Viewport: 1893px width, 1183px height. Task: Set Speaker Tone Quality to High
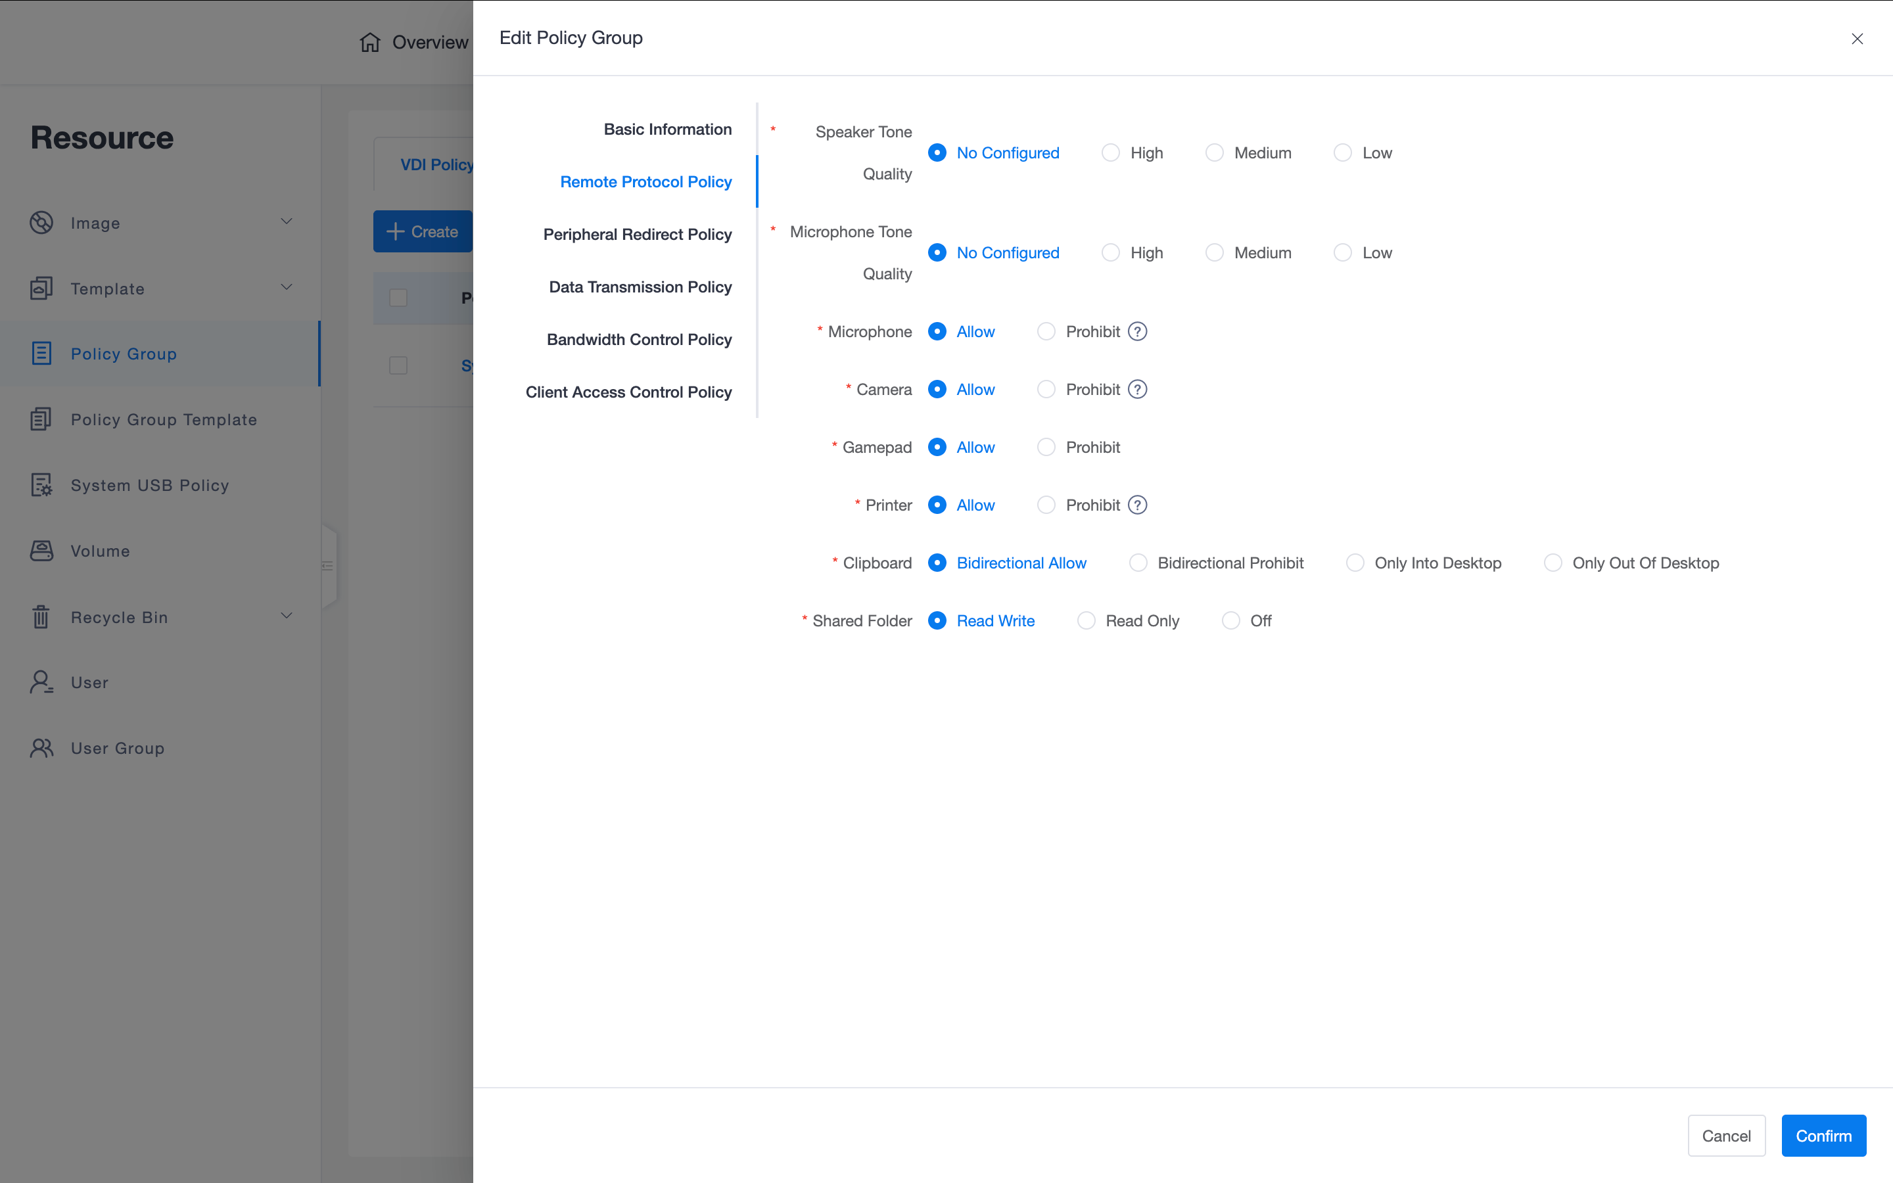1111,152
